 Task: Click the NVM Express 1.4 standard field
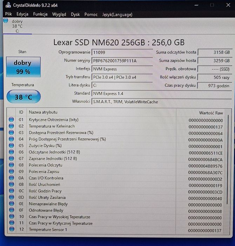161,94
